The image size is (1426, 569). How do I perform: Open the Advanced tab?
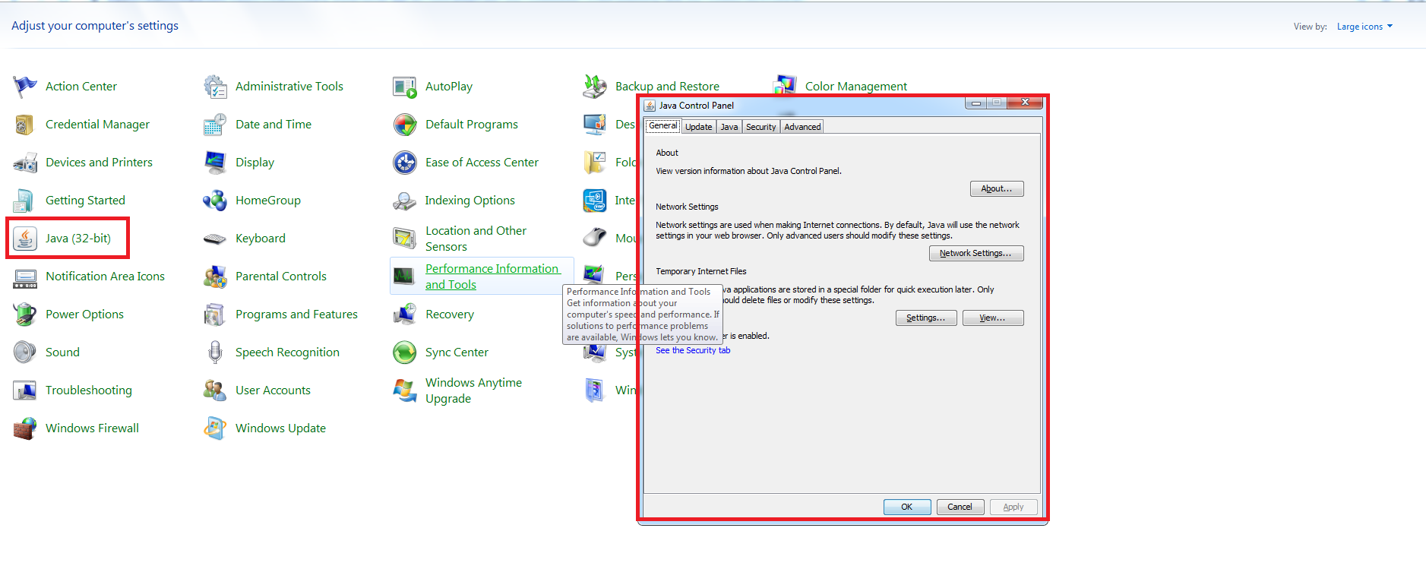pos(802,127)
